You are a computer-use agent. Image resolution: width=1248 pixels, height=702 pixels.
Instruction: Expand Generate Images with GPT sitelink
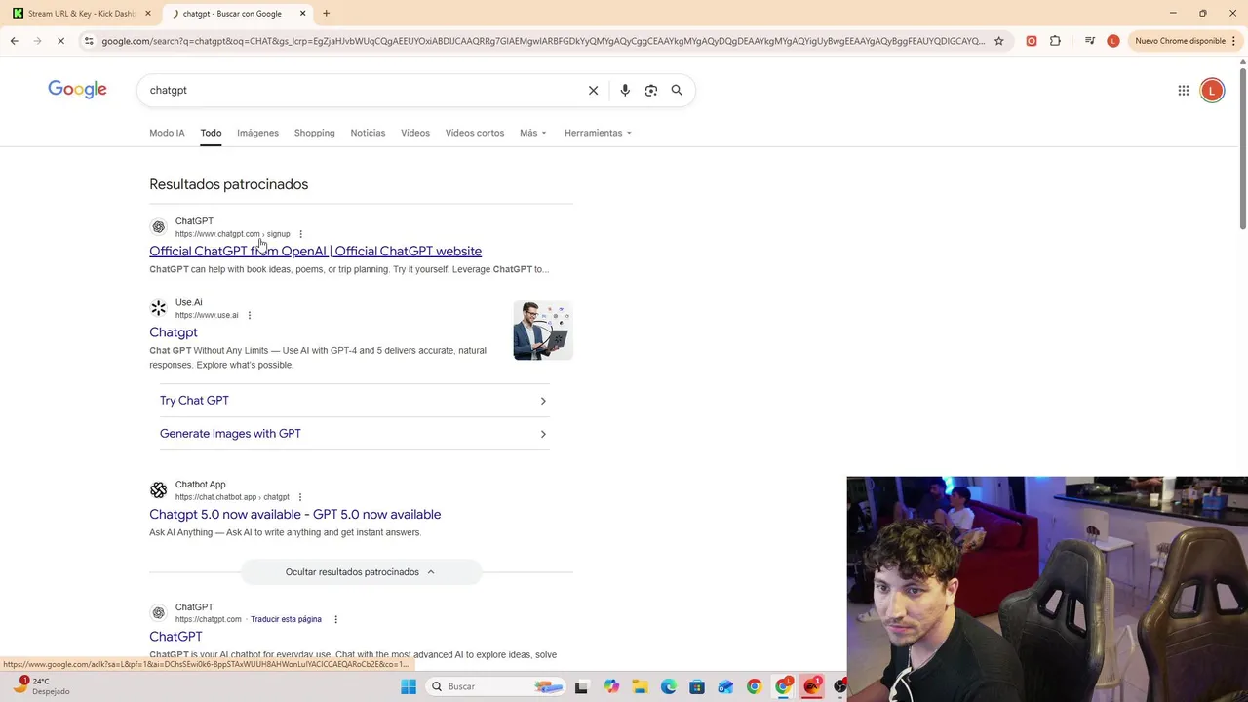coord(353,434)
